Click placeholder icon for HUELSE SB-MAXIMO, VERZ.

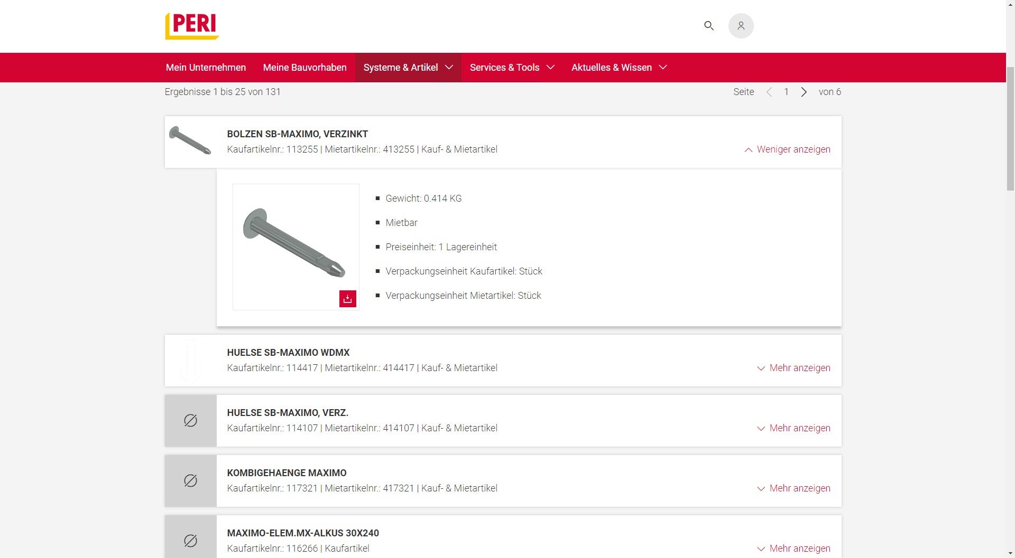190,421
